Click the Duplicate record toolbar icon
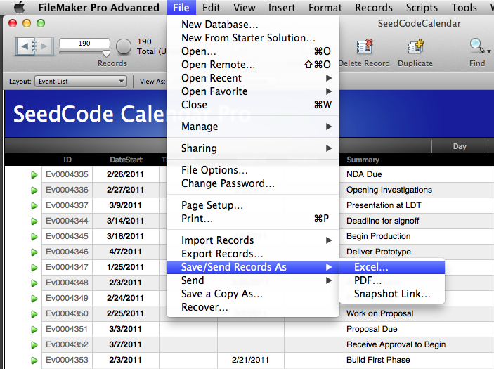 coord(415,46)
